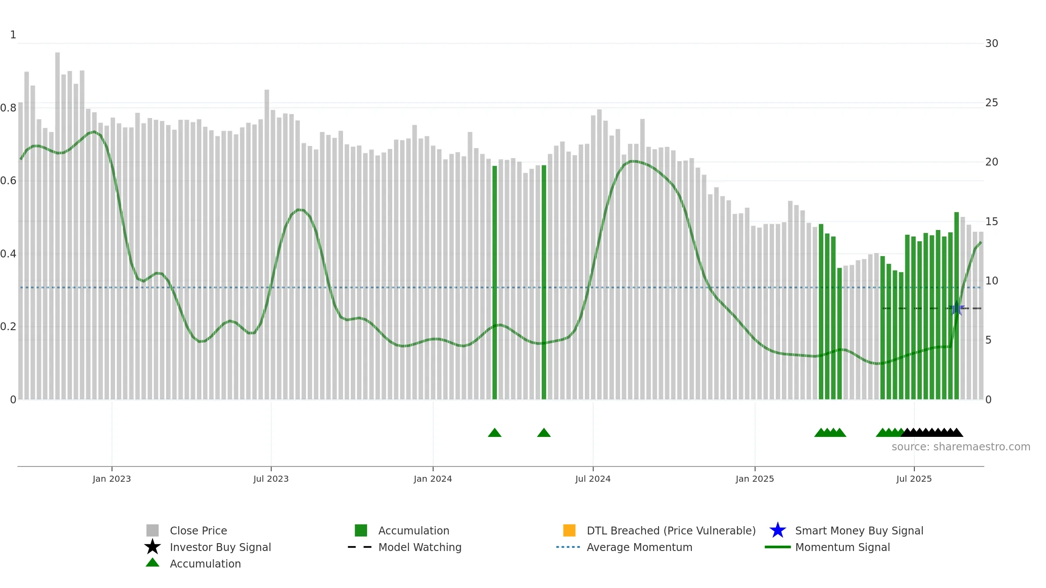Viewport: 1046px width, 588px height.
Task: Toggle the Average Momentum dotted legend entry
Action: pyautogui.click(x=568, y=547)
